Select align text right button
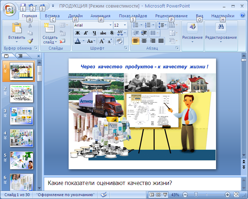This screenshot has width=248, height=199. click(x=152, y=41)
